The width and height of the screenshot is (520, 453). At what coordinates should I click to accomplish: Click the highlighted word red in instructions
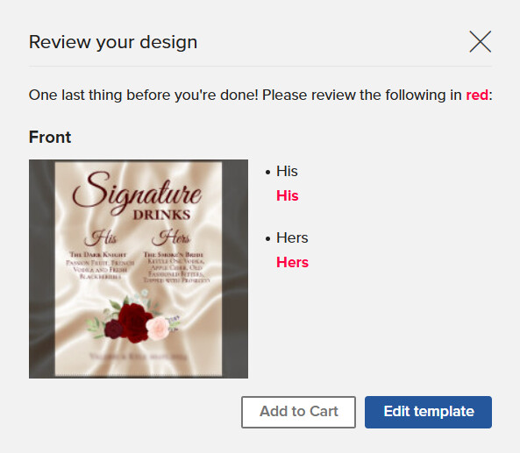[477, 96]
